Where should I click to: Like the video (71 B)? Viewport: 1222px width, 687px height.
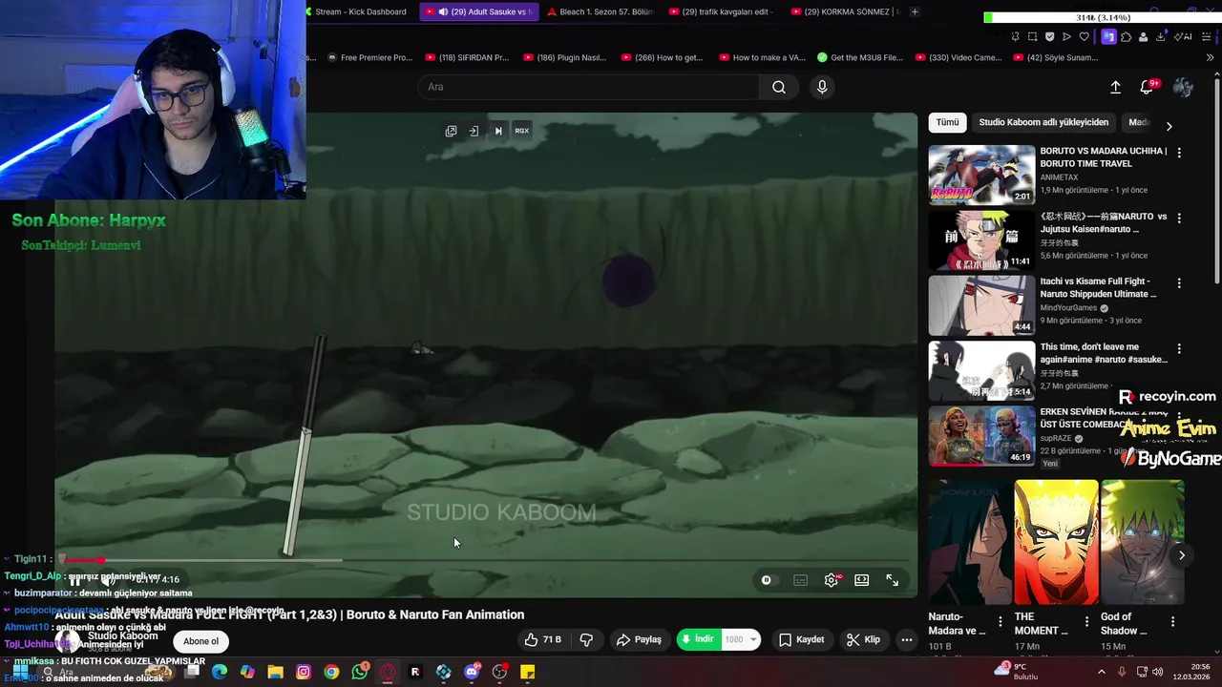[543, 639]
